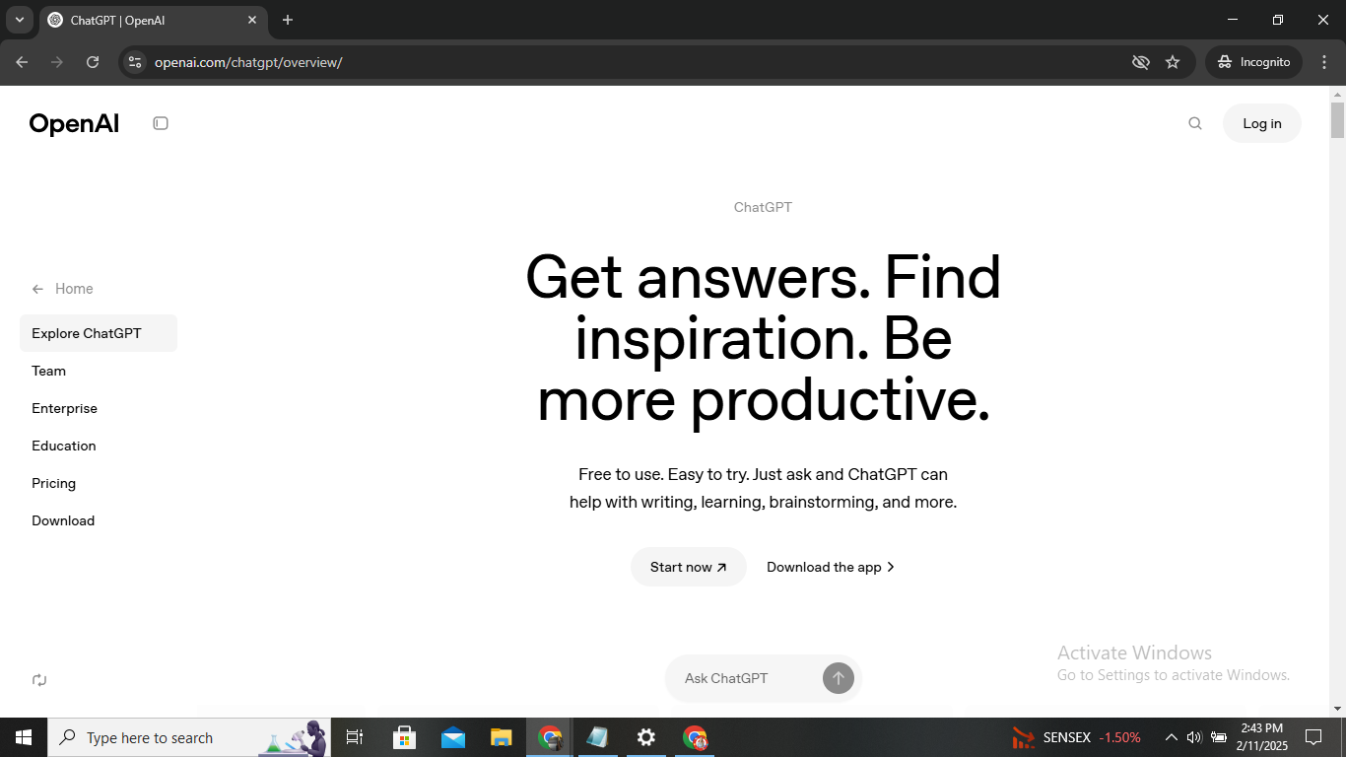Viewport: 1346px width, 757px height.
Task: Reload the page with the refresh icon
Action: [93, 62]
